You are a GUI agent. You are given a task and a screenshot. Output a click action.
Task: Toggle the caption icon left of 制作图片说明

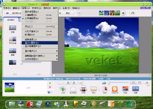(54, 75)
